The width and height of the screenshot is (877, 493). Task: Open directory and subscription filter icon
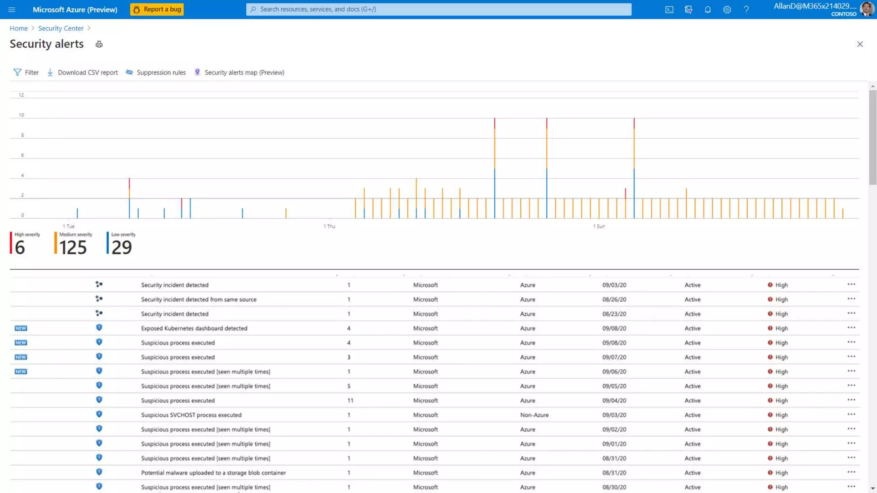point(688,9)
